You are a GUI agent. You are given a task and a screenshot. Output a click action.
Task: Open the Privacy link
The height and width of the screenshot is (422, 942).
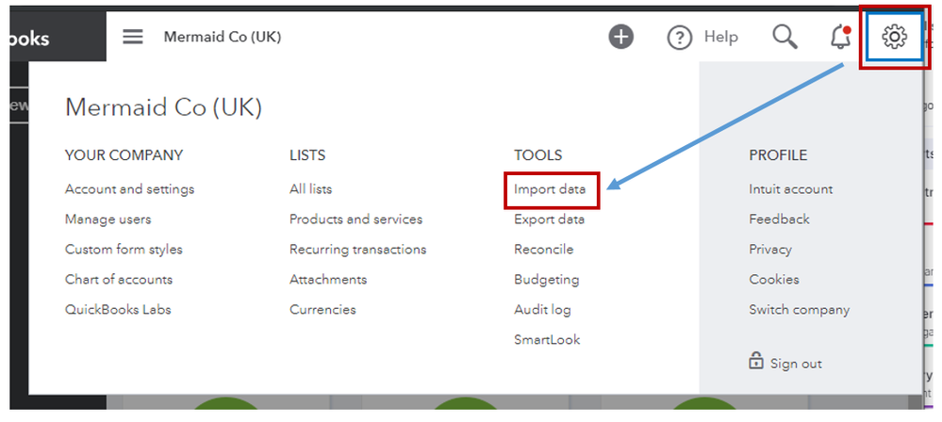[770, 249]
